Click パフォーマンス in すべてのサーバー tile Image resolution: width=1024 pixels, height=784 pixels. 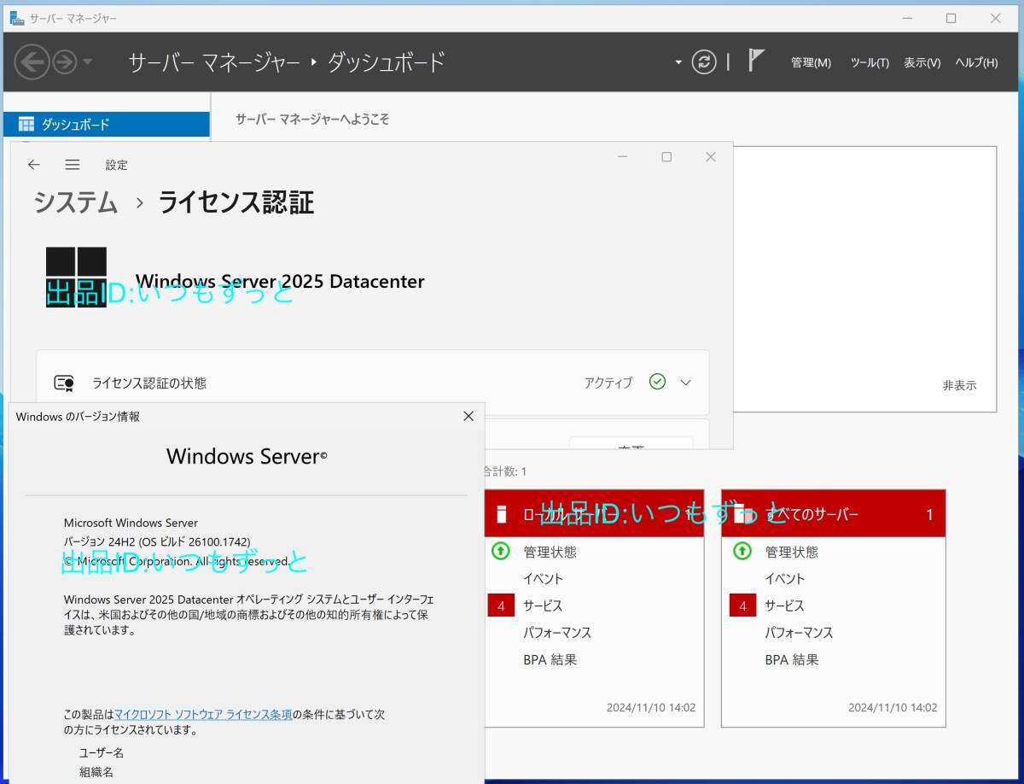pos(799,633)
